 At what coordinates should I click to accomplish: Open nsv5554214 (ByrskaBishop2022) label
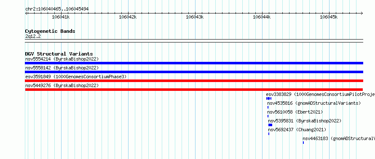click(x=62, y=59)
